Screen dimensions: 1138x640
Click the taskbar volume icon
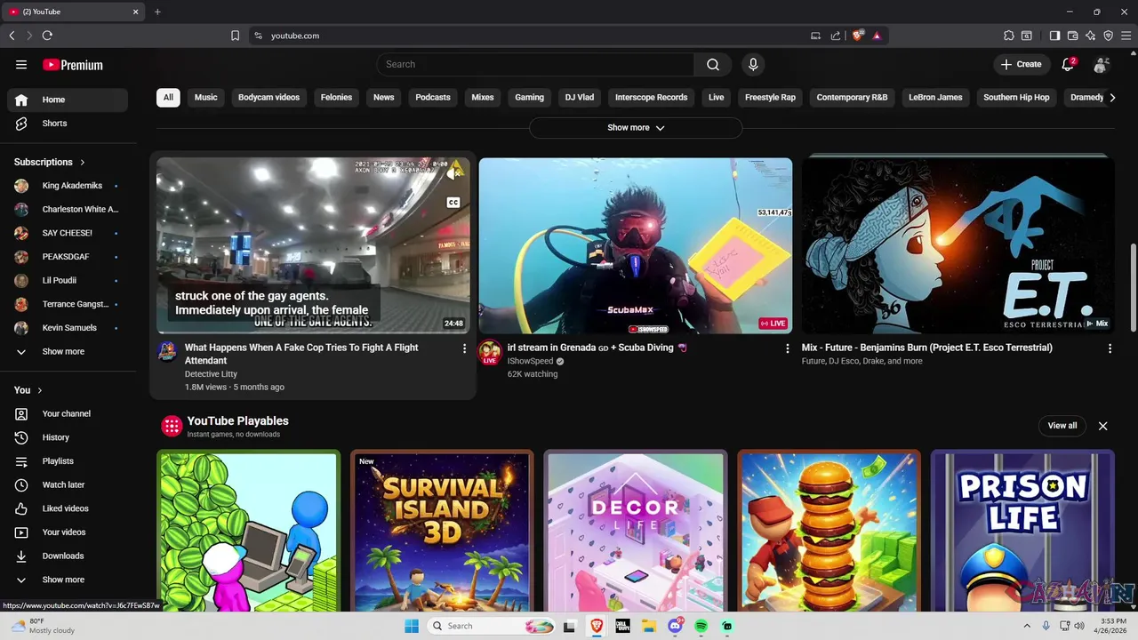click(1079, 626)
